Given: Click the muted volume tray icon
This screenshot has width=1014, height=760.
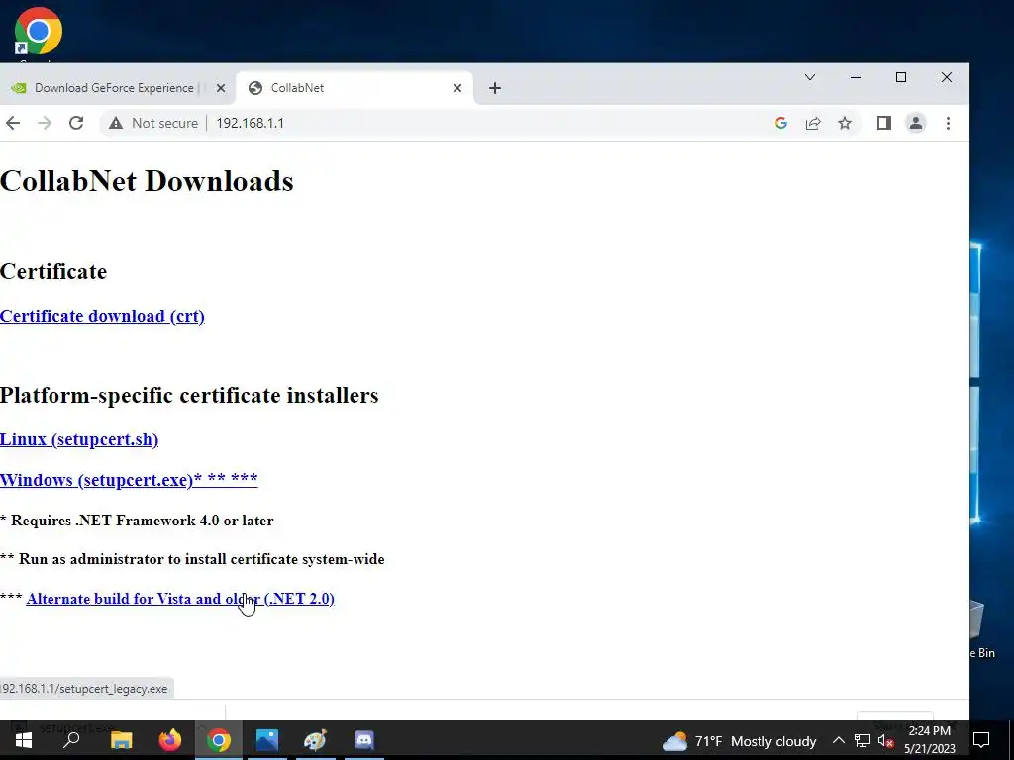Looking at the screenshot, I should [x=886, y=740].
